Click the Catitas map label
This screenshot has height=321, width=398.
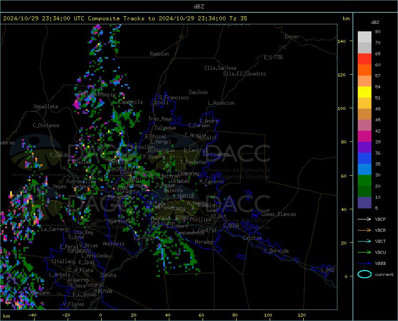(x=252, y=238)
